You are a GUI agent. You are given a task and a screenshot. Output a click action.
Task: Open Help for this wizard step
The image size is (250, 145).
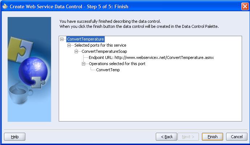(x=14, y=137)
